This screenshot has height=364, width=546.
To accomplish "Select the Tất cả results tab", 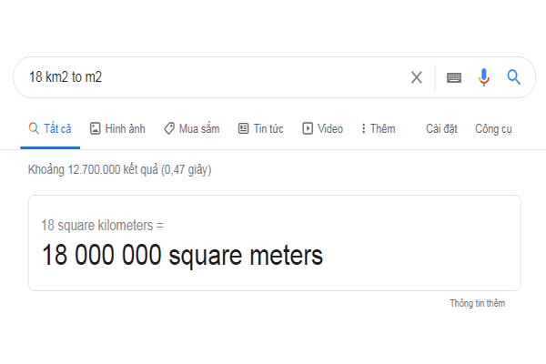I will point(57,128).
